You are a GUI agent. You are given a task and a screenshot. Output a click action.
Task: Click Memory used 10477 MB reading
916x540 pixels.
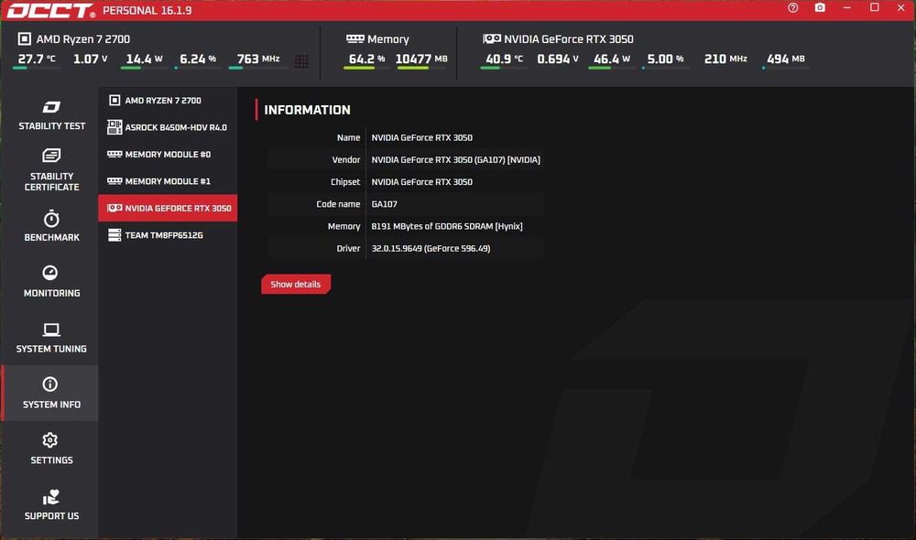pos(421,59)
